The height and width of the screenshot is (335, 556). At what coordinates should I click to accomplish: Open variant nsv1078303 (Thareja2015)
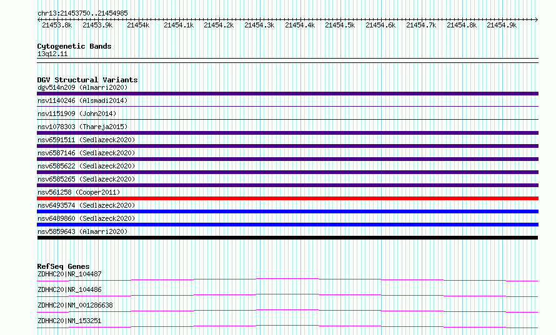point(82,127)
